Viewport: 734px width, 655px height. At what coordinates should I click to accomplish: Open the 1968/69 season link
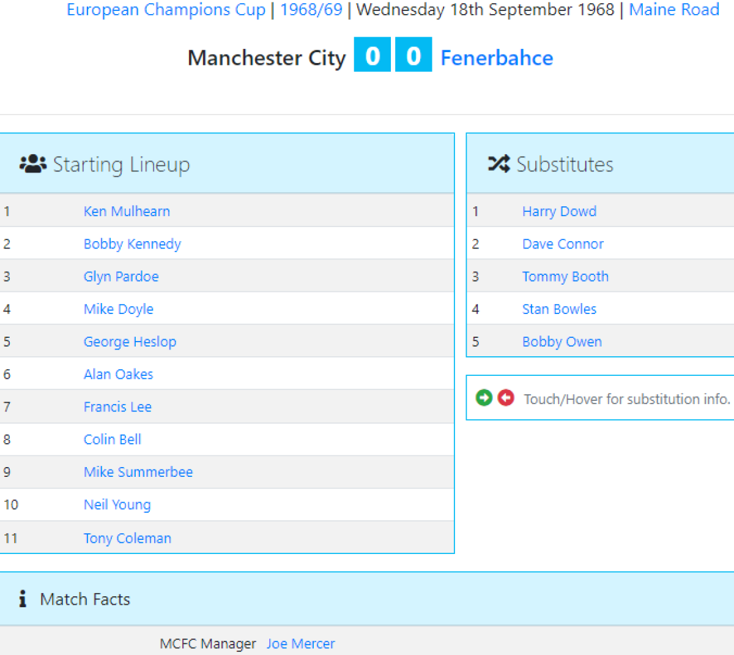311,10
